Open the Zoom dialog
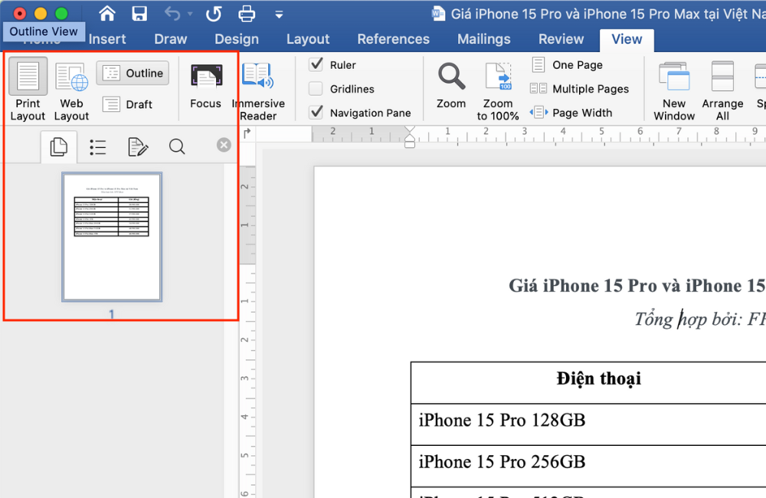766x498 pixels. (451, 86)
